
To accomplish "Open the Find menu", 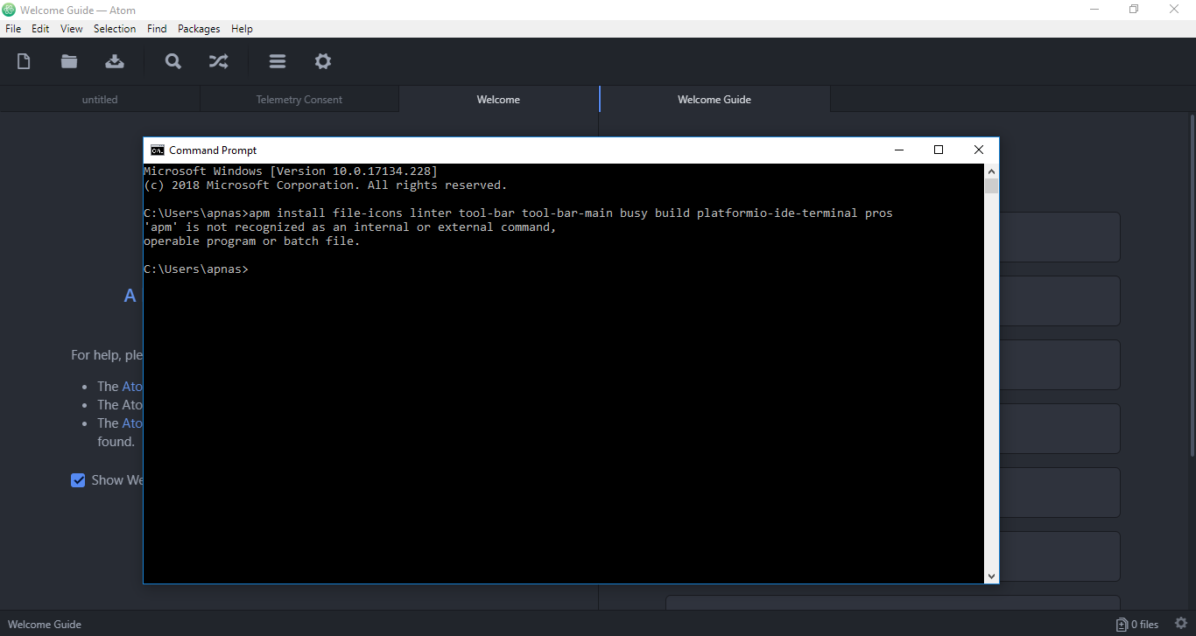I will (x=157, y=29).
